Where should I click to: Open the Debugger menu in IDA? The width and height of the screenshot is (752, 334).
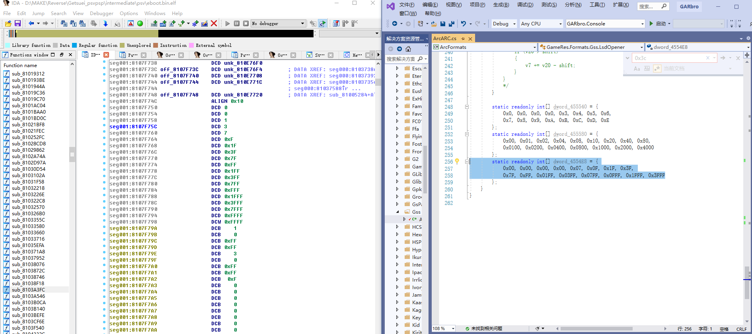[x=101, y=13]
